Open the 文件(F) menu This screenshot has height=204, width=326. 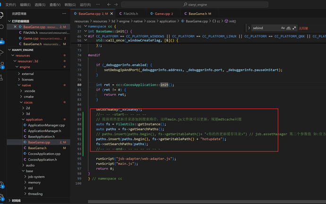point(10,5)
